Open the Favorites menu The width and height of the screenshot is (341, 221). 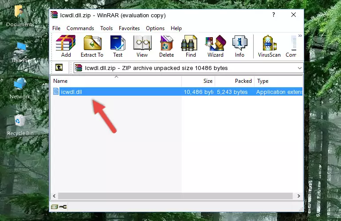pyautogui.click(x=129, y=28)
